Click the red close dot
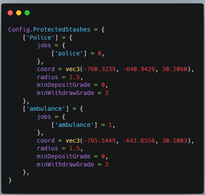The image size is (205, 195). pyautogui.click(x=10, y=13)
